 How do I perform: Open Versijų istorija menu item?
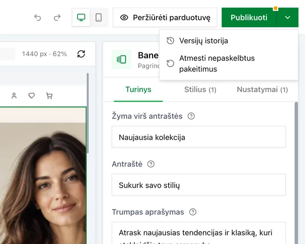tap(229, 41)
